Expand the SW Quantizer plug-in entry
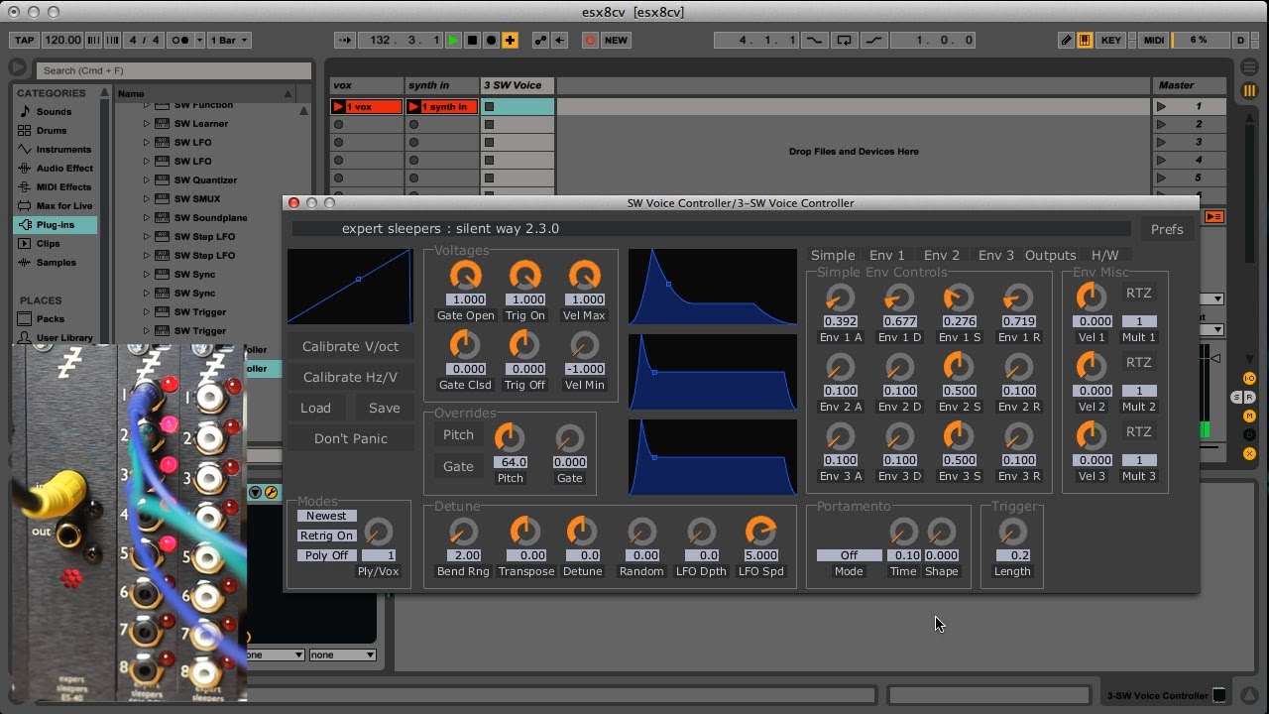The height and width of the screenshot is (714, 1269). [147, 180]
